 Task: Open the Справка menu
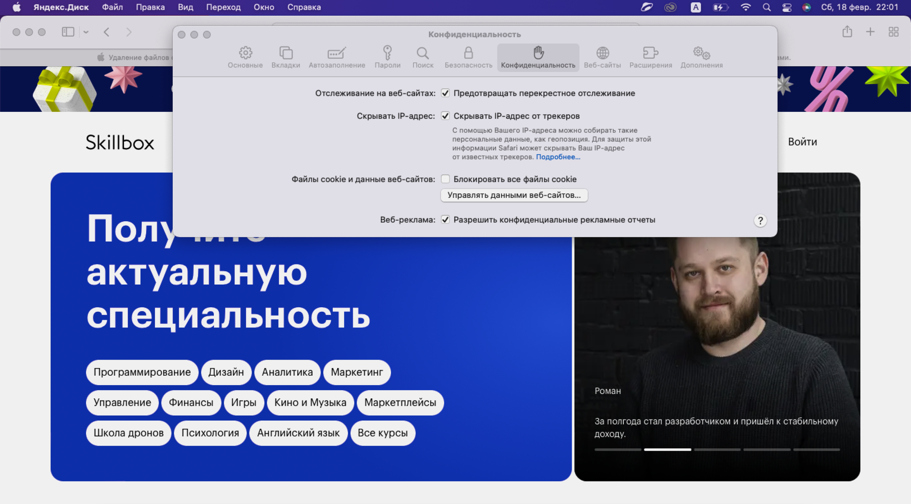(x=304, y=7)
